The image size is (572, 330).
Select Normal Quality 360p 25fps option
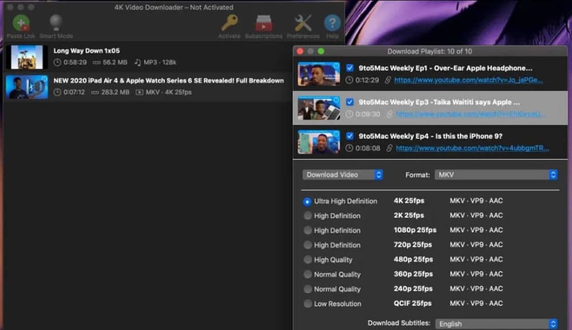pyautogui.click(x=308, y=274)
